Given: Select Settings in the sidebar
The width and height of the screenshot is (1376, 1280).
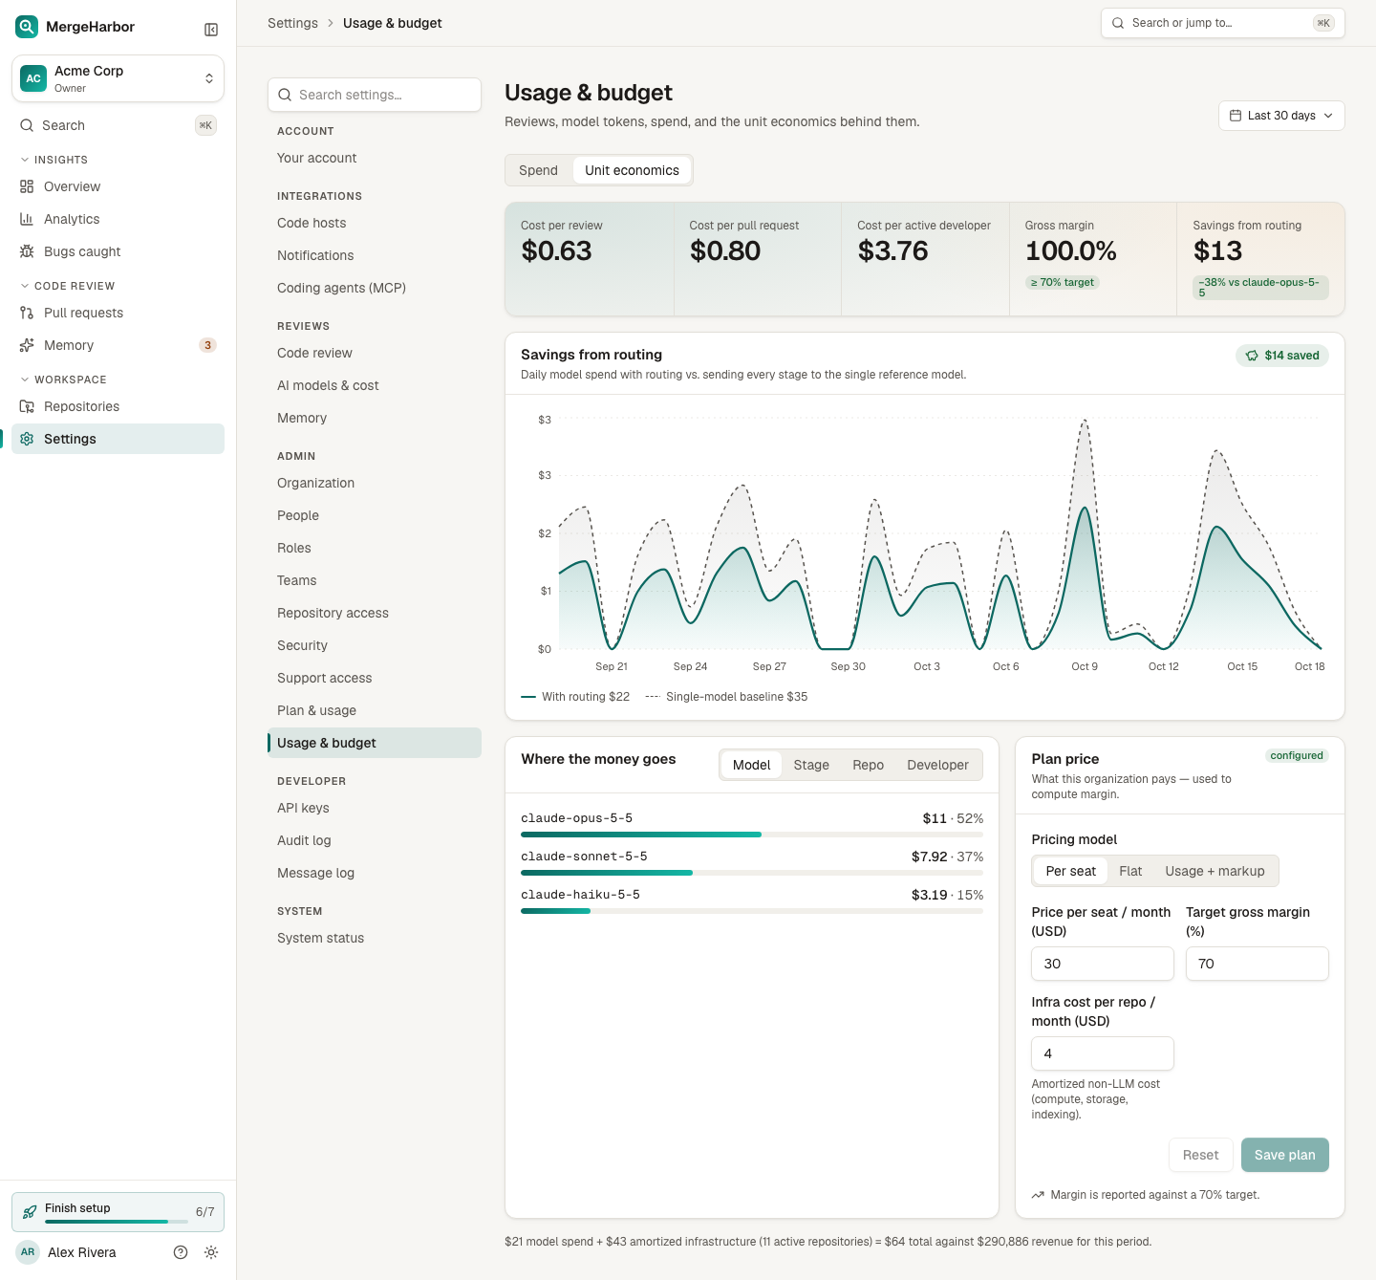Looking at the screenshot, I should pos(118,439).
